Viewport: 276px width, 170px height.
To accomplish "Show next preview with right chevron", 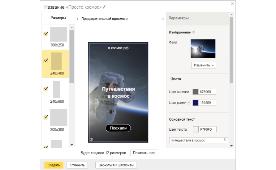I will tap(163, 19).
